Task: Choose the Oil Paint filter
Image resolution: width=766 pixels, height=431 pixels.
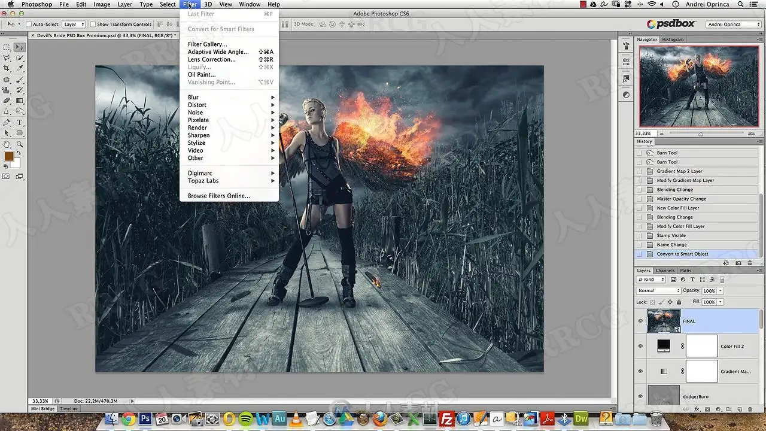Action: [202, 75]
